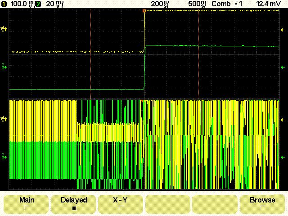Click channel 2 ground marker in upper window
This screenshot has height=216, width=288.
[4, 67]
